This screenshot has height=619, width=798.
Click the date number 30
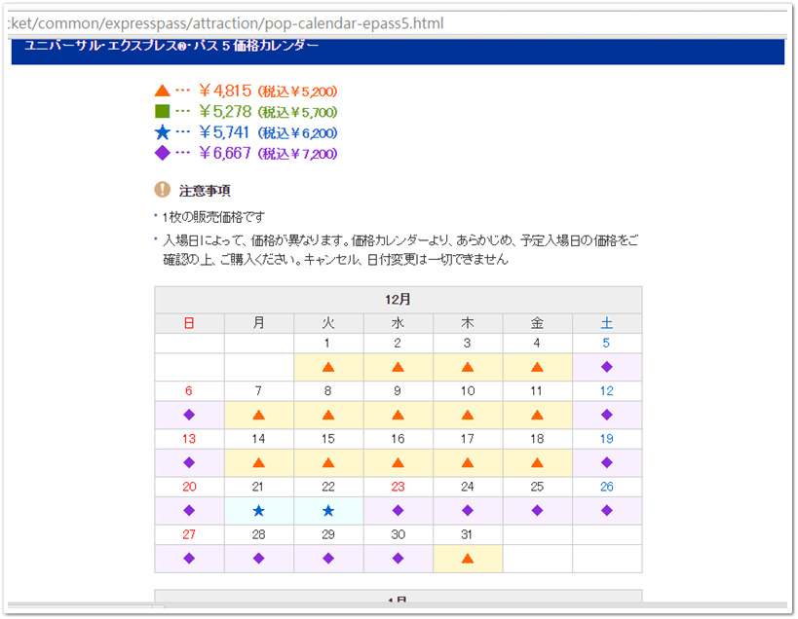pos(398,534)
